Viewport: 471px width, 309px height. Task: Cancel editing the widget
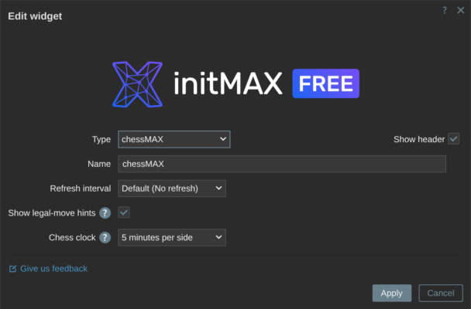pos(441,293)
